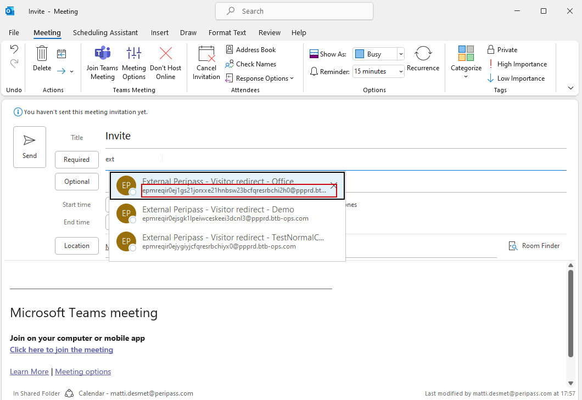Open the Review tab

pyautogui.click(x=270, y=33)
